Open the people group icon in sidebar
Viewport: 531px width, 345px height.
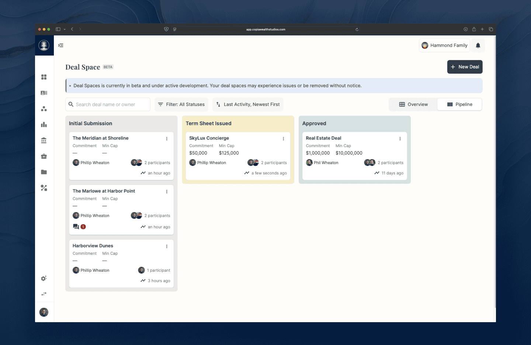44,109
